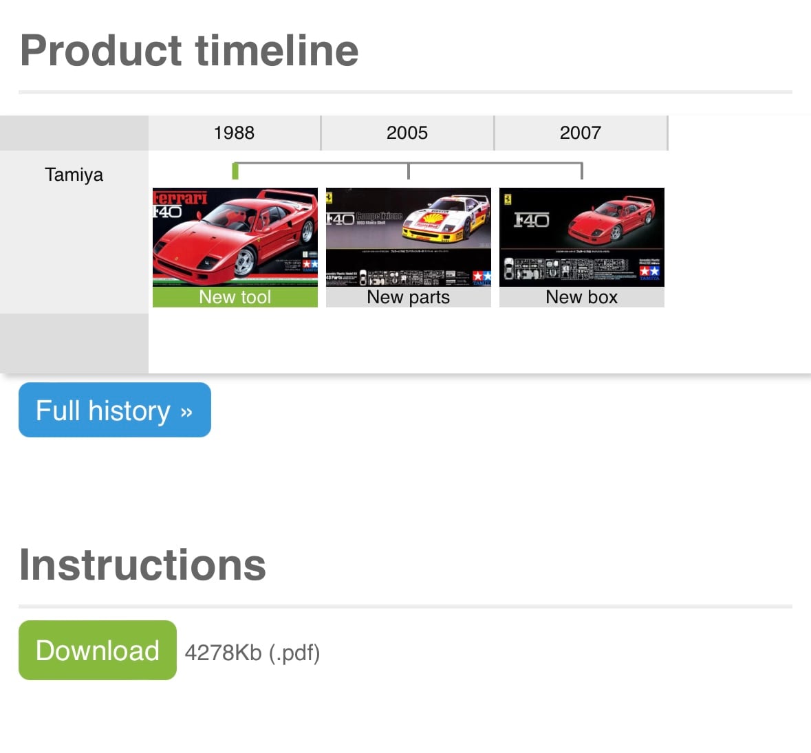The width and height of the screenshot is (811, 753).
Task: Select the 2005 year column header
Action: [407, 133]
